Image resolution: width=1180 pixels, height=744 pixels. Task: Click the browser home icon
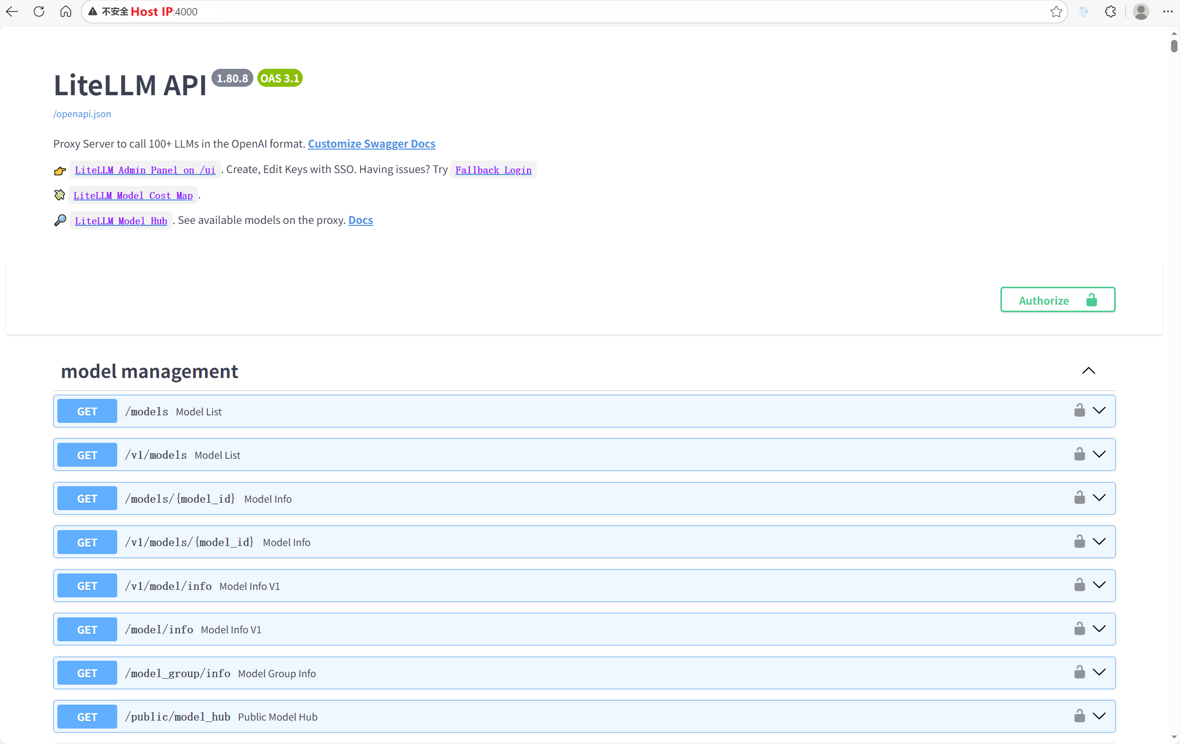point(66,11)
